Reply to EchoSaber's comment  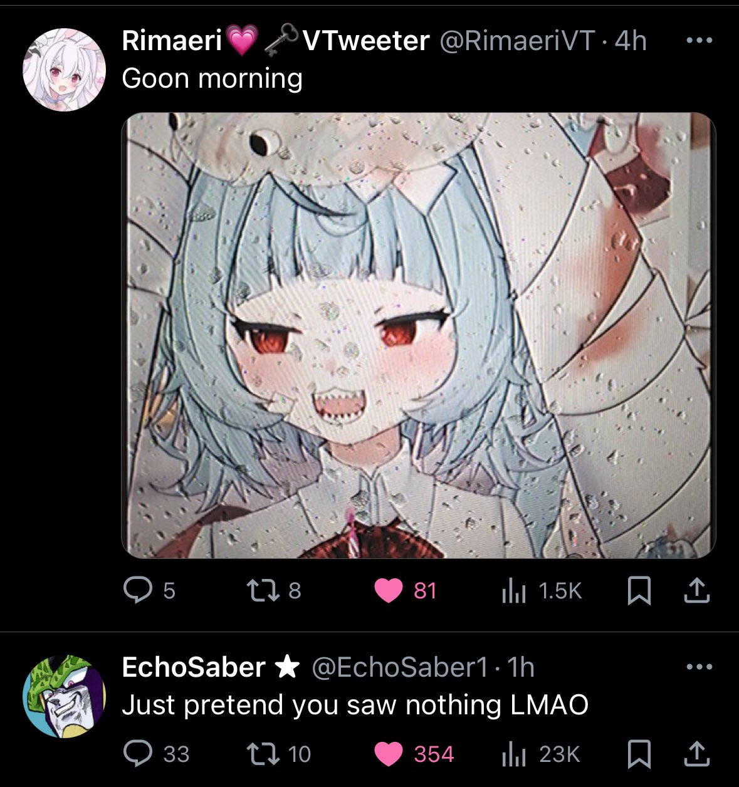point(156,753)
